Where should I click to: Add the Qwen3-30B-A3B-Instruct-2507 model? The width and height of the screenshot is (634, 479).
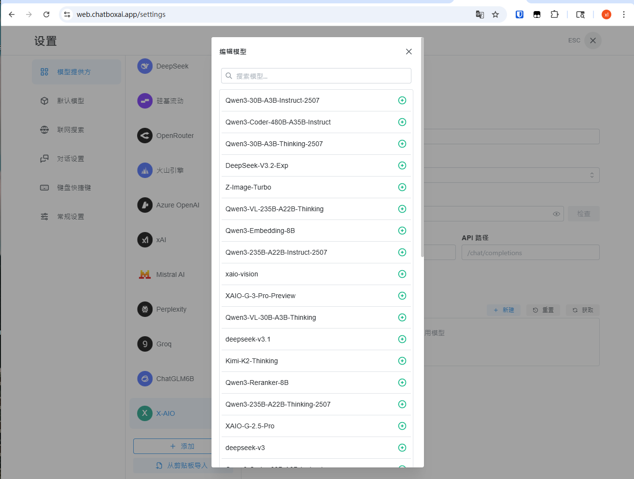point(402,100)
